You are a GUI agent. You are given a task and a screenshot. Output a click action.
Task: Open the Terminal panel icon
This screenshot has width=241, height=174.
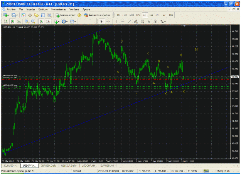[x=43, y=15]
